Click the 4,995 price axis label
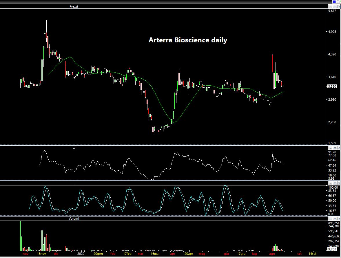This screenshot has width=341, height=258. point(332,32)
